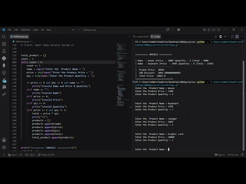The image size is (246, 184).
Task: Expand the Copilot dropdown chevron
Action: [x=172, y=30]
